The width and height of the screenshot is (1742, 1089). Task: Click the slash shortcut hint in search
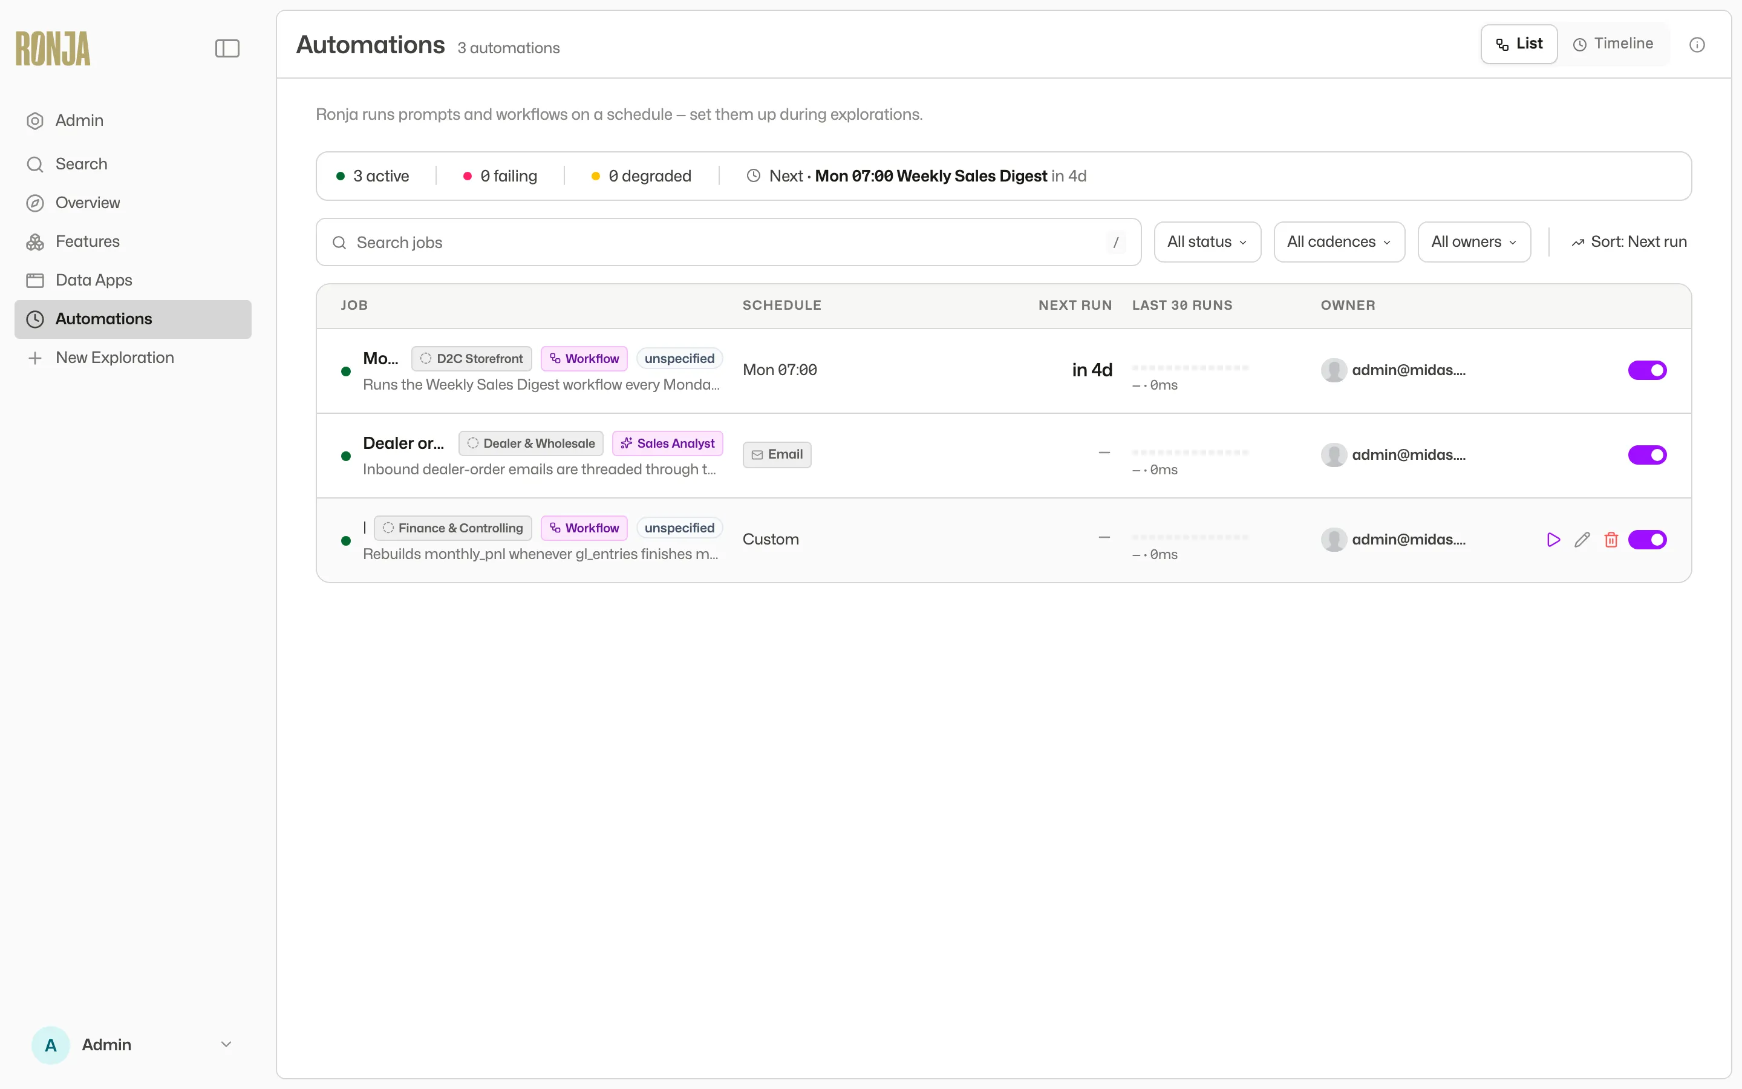1115,243
